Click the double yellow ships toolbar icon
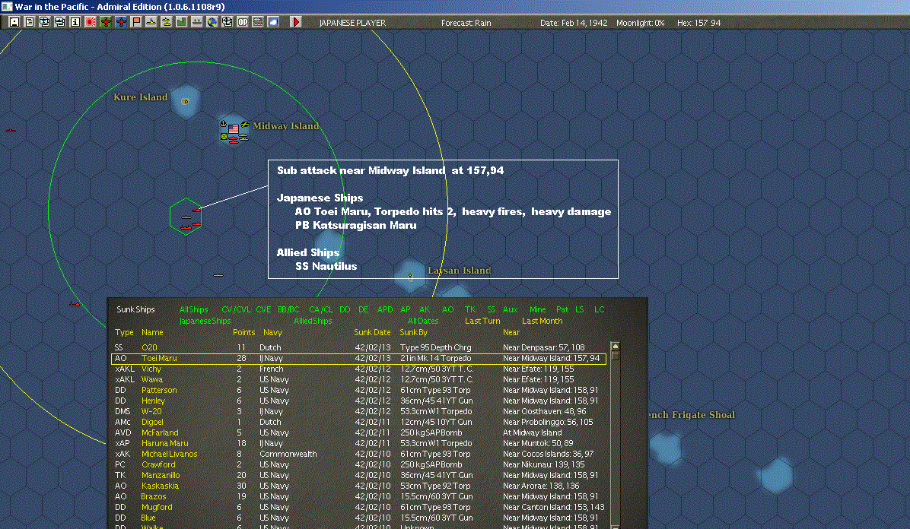910x529 pixels. pyautogui.click(x=167, y=22)
